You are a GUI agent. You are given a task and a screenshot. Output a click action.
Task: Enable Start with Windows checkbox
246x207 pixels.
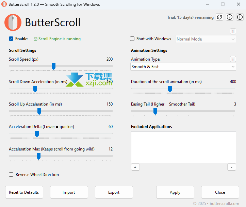132,38
